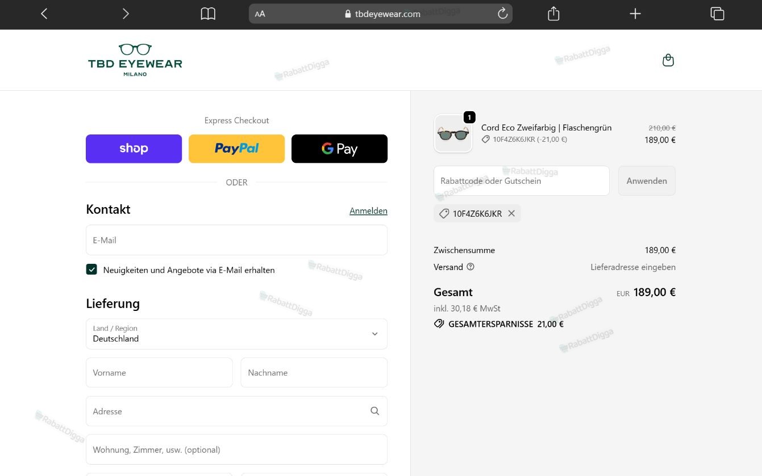Reload the page using the refresh icon
This screenshot has height=476, width=762.
502,14
